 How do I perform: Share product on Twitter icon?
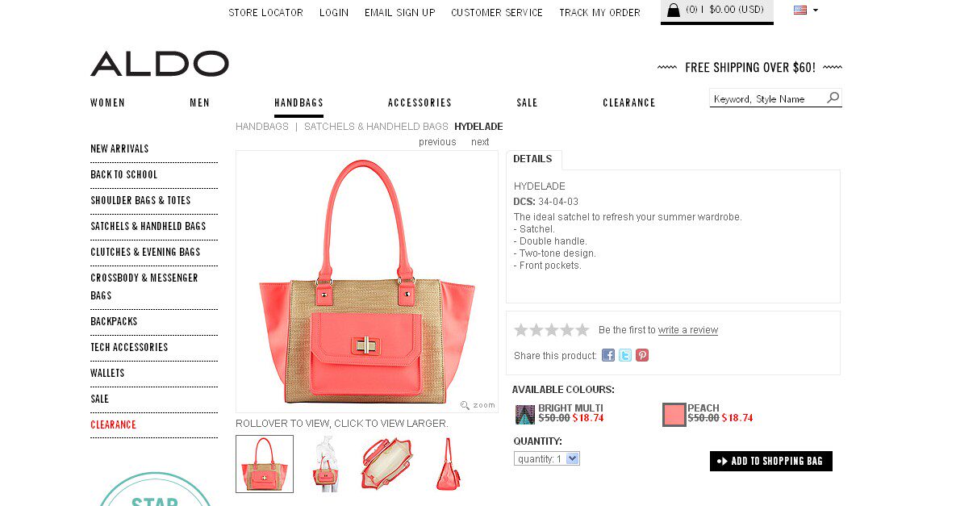(625, 355)
